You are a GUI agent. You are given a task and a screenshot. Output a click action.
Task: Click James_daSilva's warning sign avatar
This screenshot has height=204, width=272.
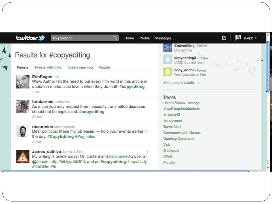tap(23, 157)
